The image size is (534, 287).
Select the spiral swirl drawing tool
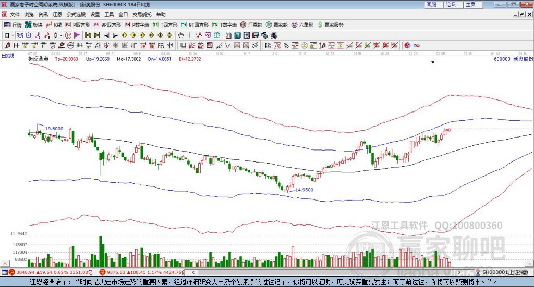tap(53, 45)
